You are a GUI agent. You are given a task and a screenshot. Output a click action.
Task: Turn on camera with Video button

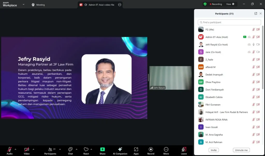pos(27,150)
